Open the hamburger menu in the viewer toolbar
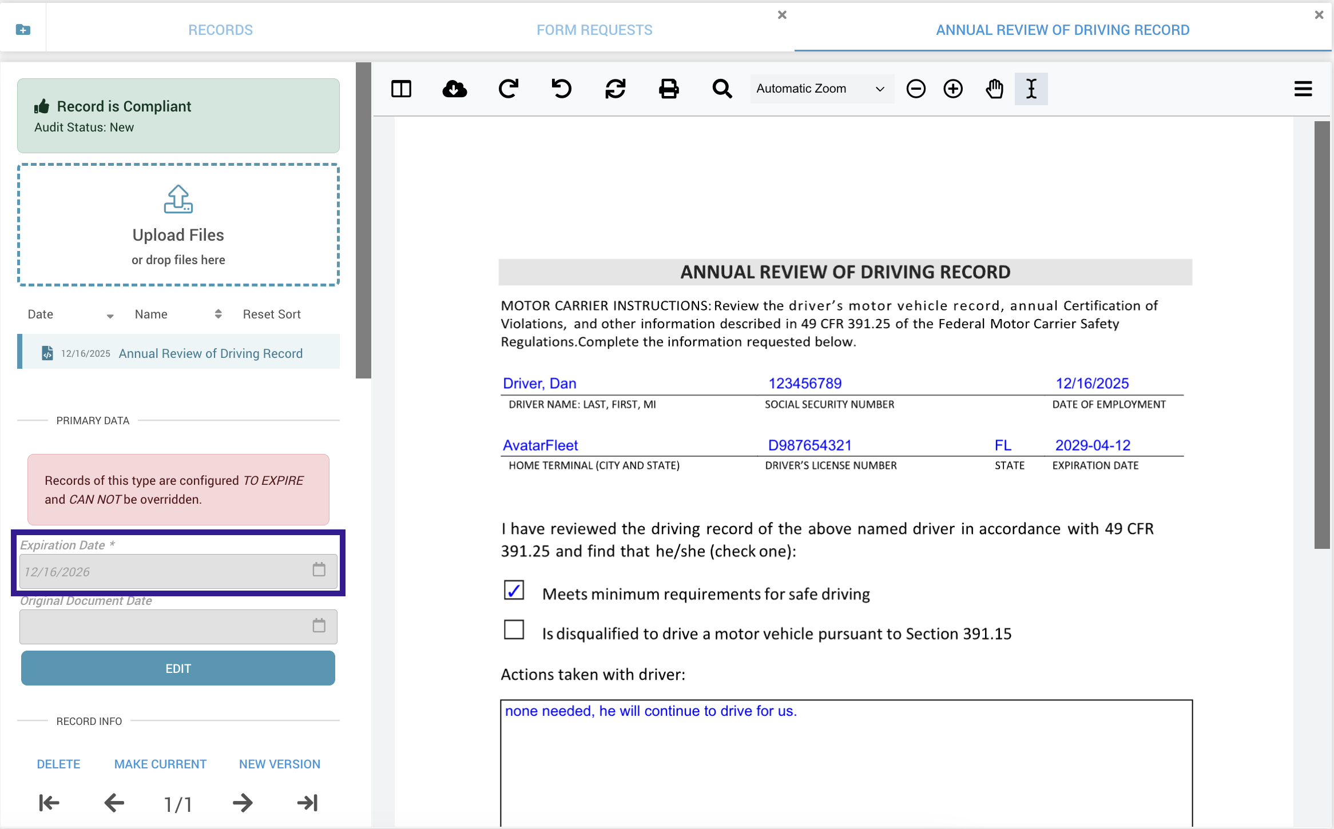1334x829 pixels. click(x=1303, y=89)
